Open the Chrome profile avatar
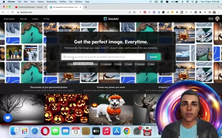This screenshot has width=222, height=138. coord(214,12)
